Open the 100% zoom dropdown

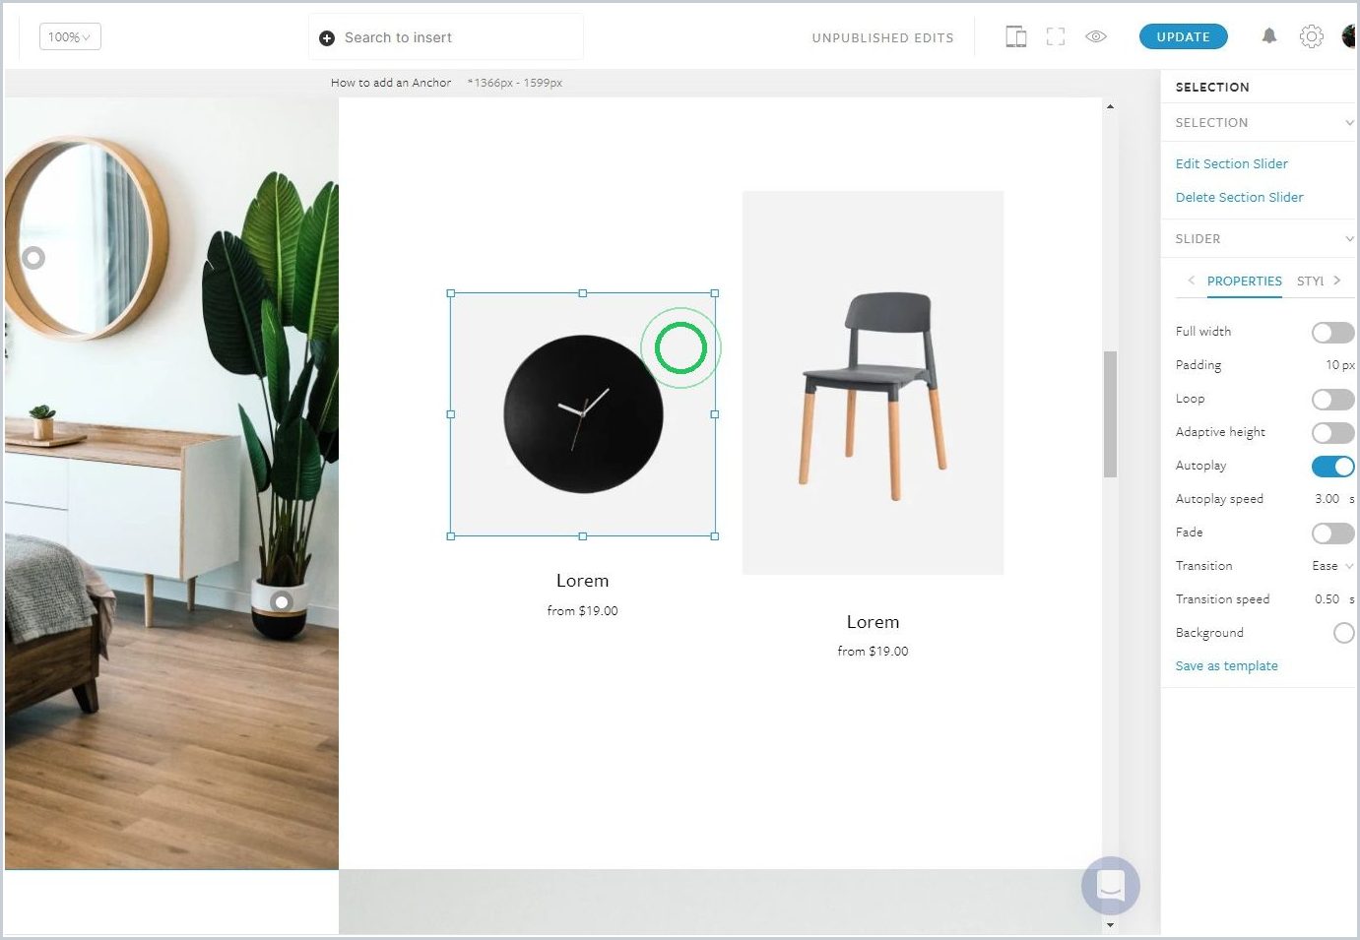click(70, 37)
